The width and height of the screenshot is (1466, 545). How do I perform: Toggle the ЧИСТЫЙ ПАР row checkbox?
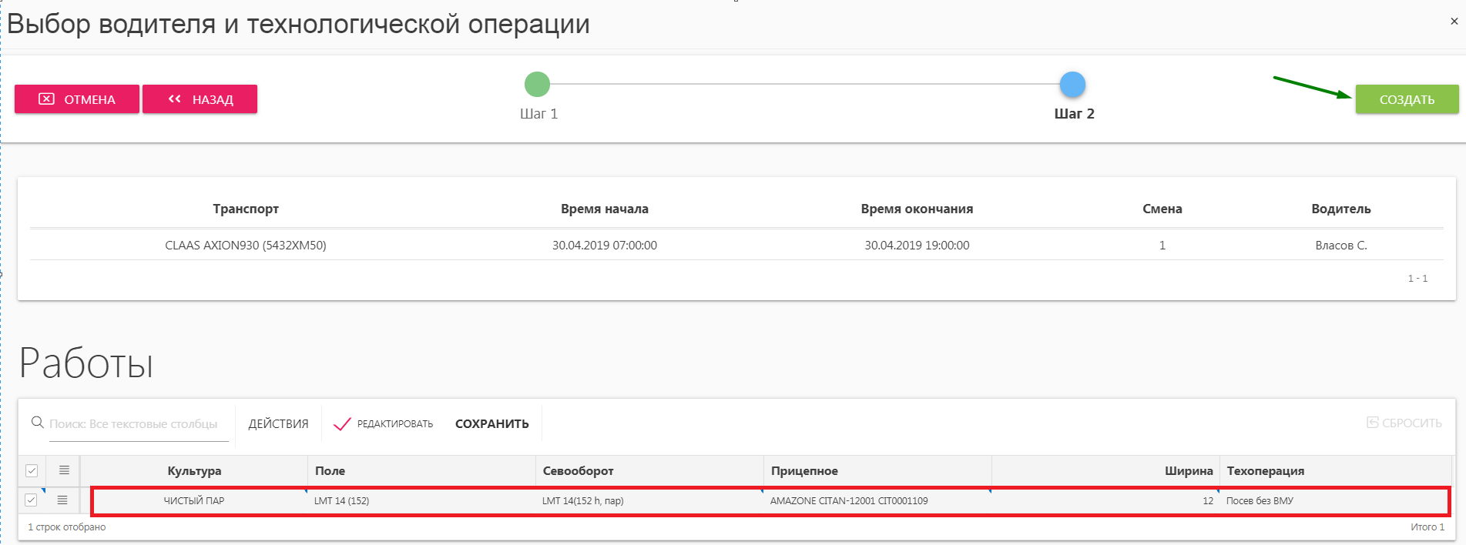tap(31, 500)
